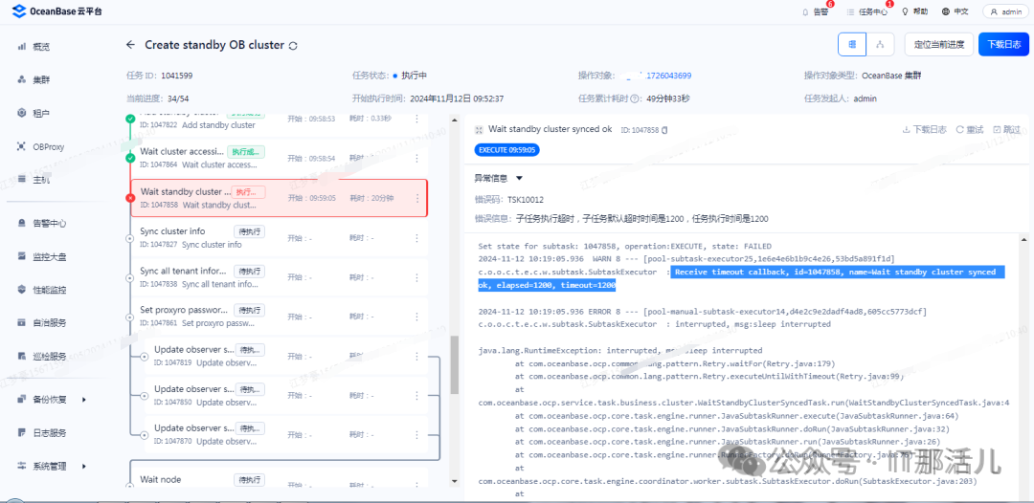Click the blue 下载日志 download log button
Screen dimensions: 1034x503
(x=1003, y=45)
